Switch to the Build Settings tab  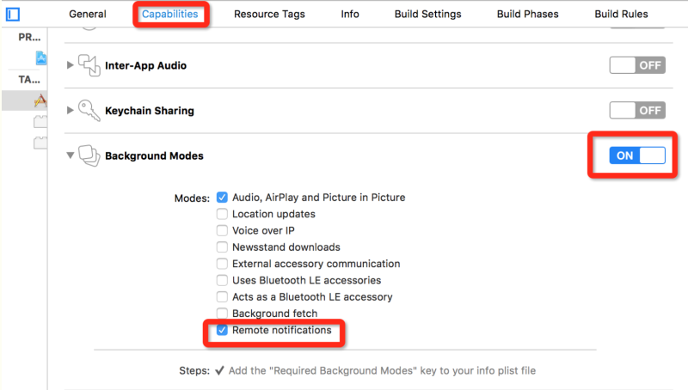(x=427, y=14)
